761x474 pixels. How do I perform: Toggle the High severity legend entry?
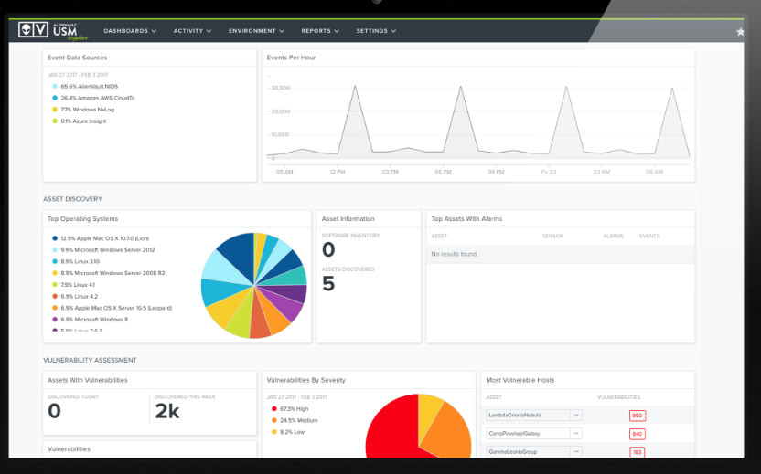[291, 408]
